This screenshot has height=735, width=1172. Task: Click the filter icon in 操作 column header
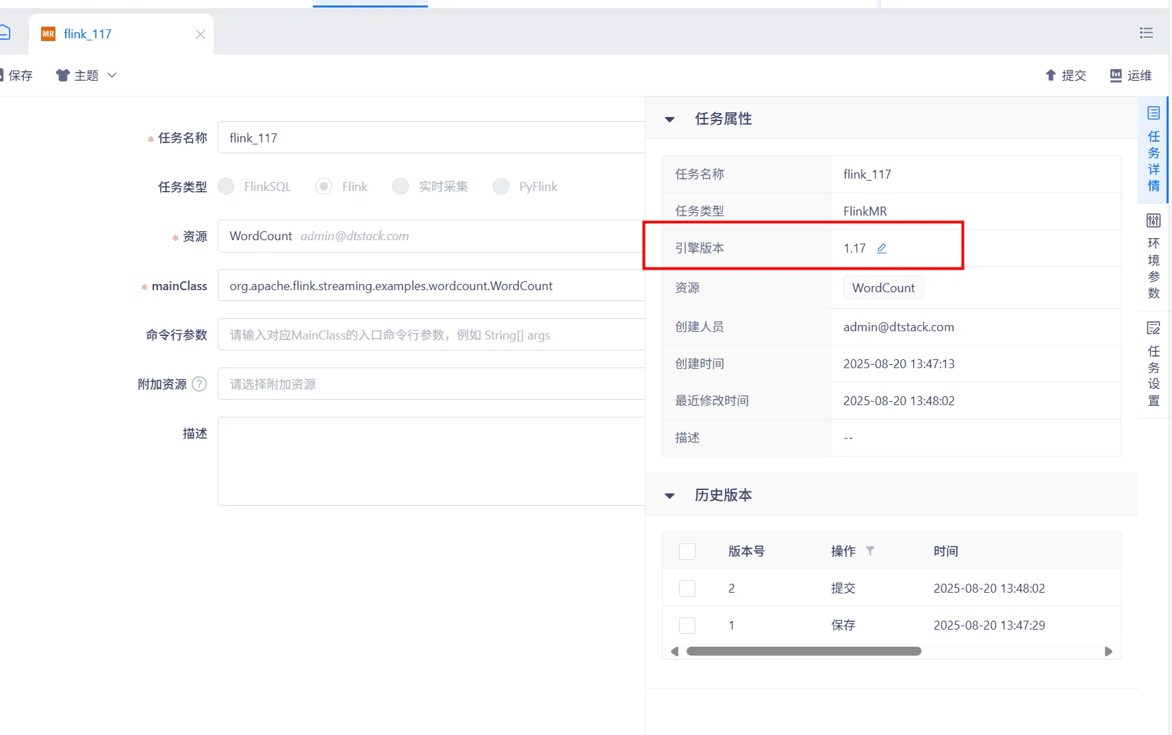click(870, 551)
